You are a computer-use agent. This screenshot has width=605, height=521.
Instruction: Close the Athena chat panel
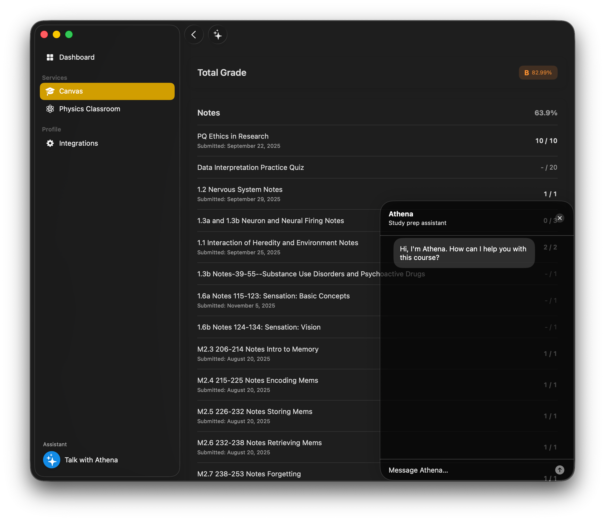pyautogui.click(x=560, y=218)
